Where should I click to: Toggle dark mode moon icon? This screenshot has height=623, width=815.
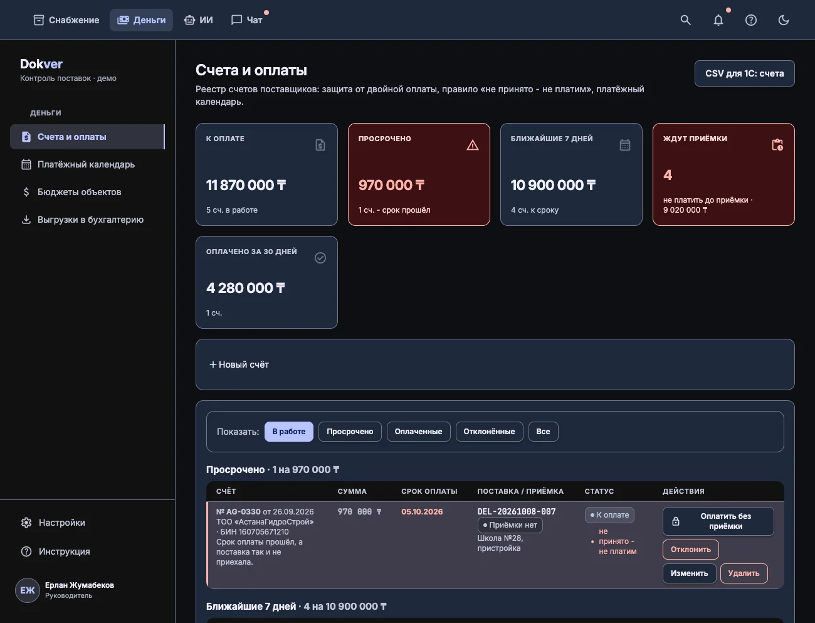pyautogui.click(x=784, y=20)
